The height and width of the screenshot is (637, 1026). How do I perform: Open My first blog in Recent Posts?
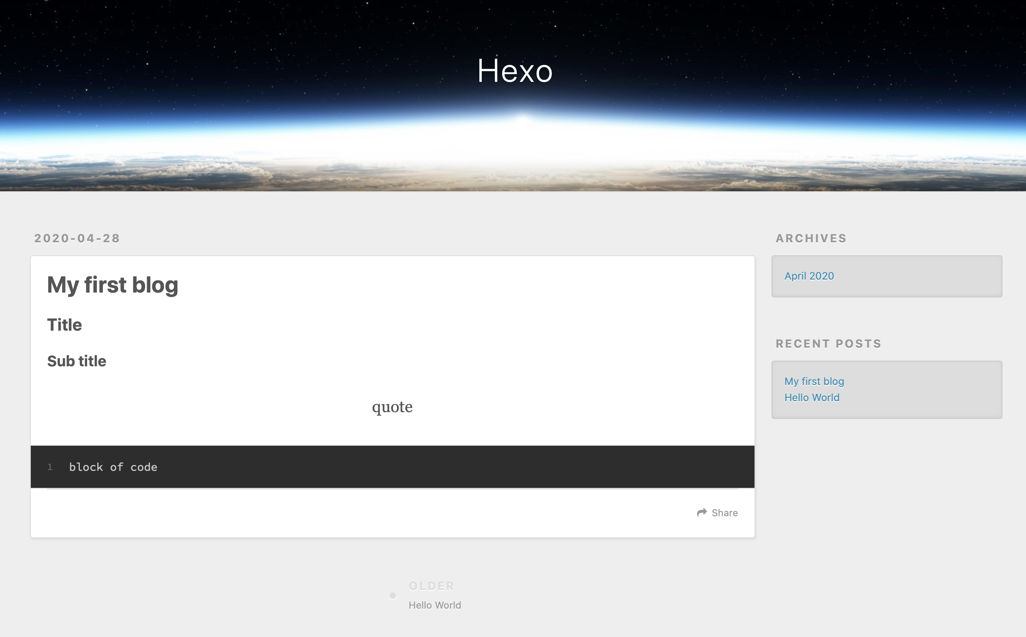(x=814, y=381)
